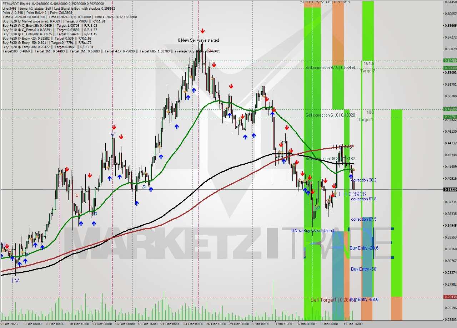Click the "100" Fibonacci level label
The height and width of the screenshot is (328, 457).
coord(370,112)
